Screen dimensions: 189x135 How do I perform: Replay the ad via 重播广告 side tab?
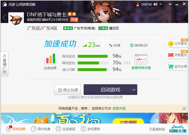[x=5, y=64]
